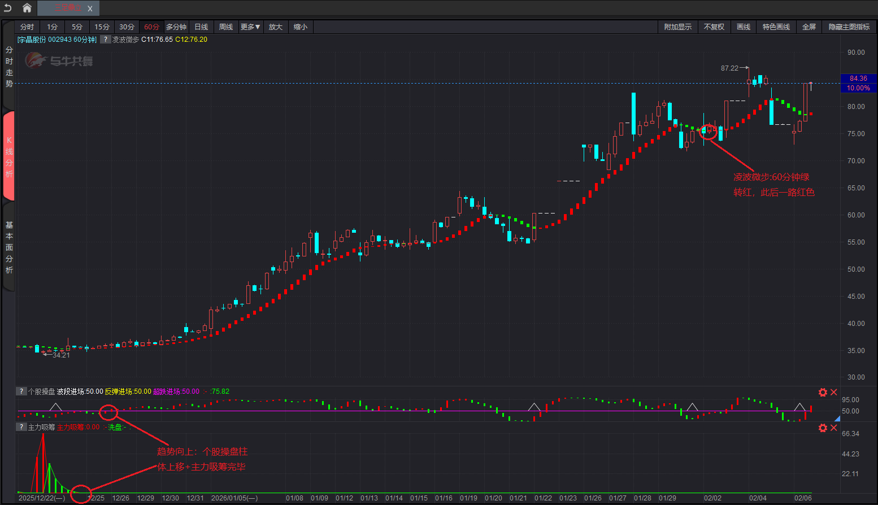
Task: Switch to the 日线 daily chart
Action: [x=201, y=27]
